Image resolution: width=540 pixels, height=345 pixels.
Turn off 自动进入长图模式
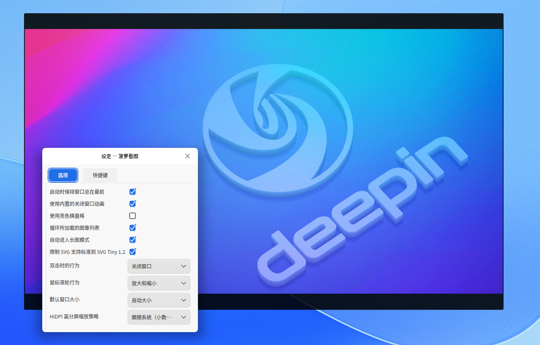click(x=133, y=240)
